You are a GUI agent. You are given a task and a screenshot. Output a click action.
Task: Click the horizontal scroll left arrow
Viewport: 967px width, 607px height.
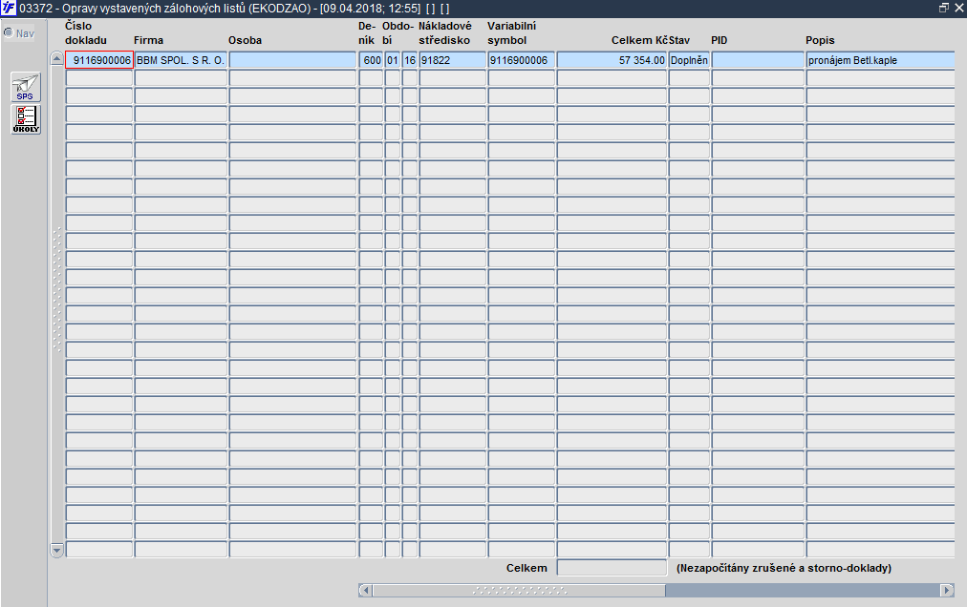[366, 591]
